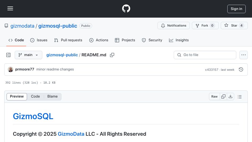
Task: Open the more file actions menu
Action: [x=244, y=55]
